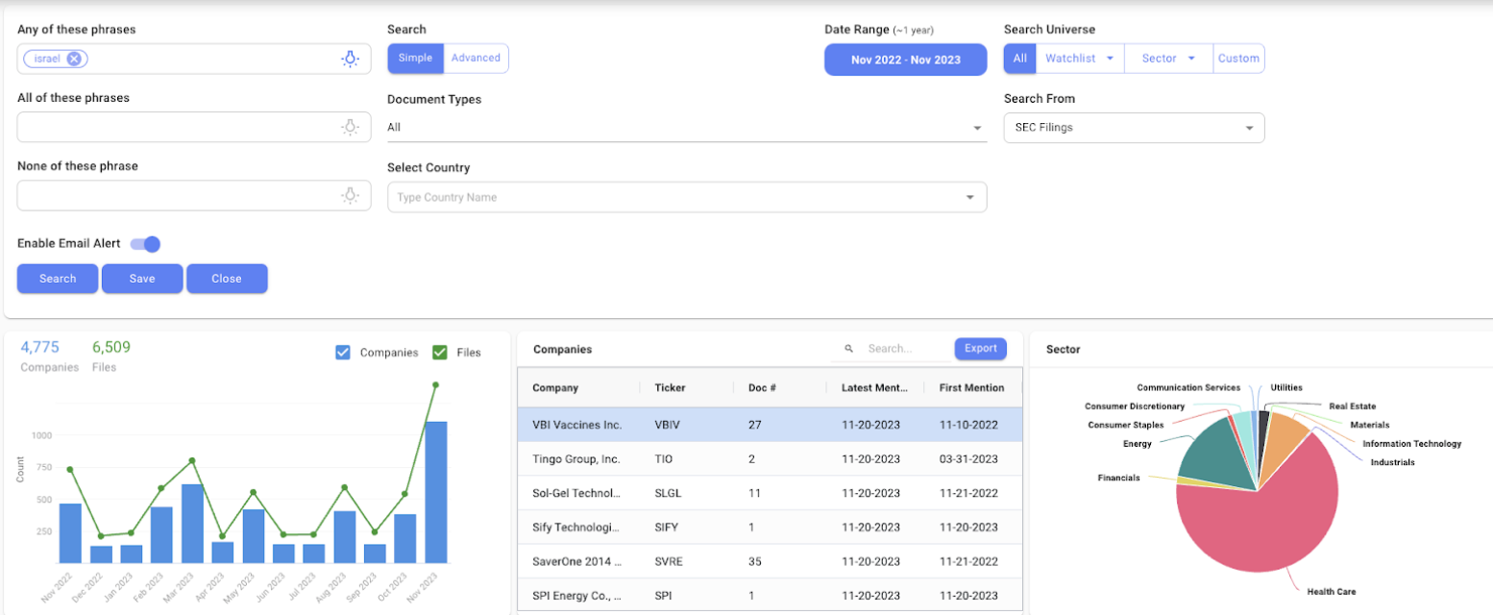Image resolution: width=1493 pixels, height=615 pixels.
Task: Uncheck the Files chart checkbox
Action: coord(440,353)
